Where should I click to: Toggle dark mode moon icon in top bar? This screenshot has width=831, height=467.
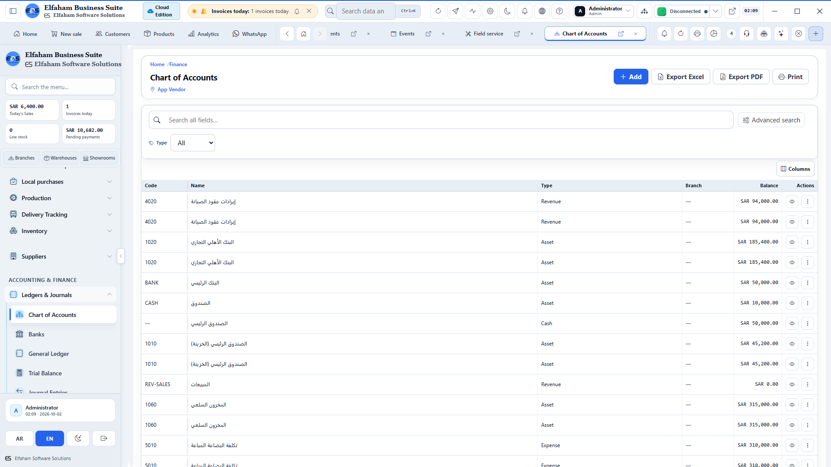[507, 11]
